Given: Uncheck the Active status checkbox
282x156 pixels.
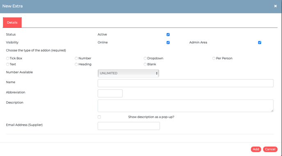Looking at the screenshot, I should click(x=168, y=34).
